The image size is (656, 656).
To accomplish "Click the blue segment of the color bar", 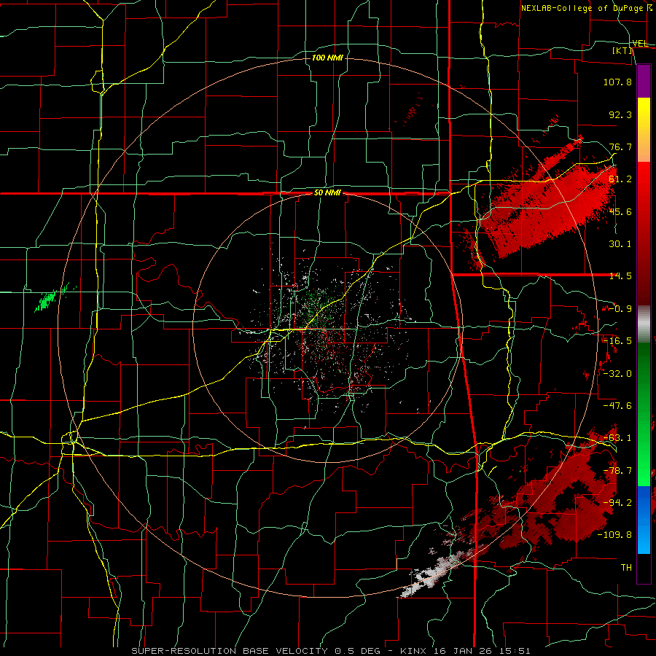I will pos(644,520).
